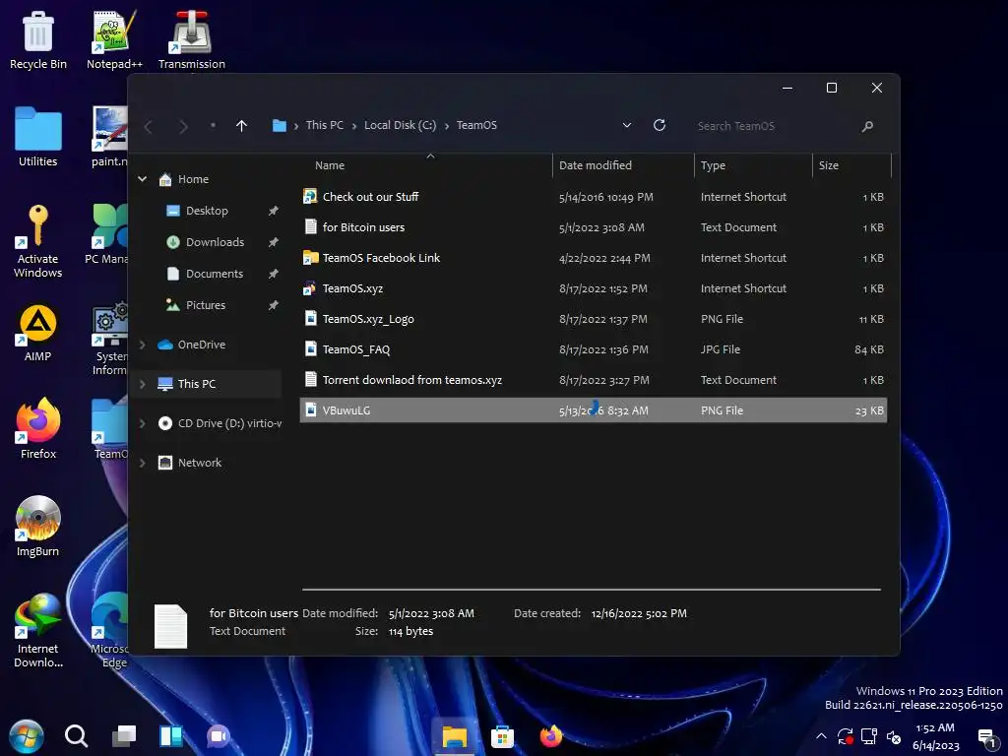Launch Internet Download Manager desktop icon

coord(38,630)
